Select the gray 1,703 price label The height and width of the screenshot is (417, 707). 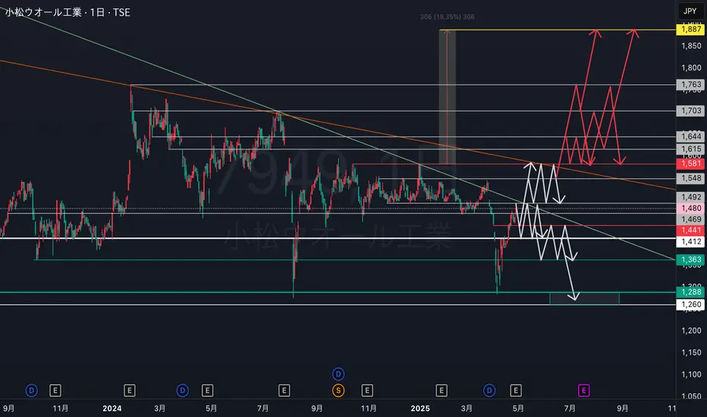point(690,111)
